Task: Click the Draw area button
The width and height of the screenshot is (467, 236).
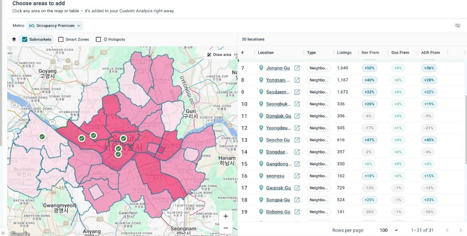Action: 219,55
